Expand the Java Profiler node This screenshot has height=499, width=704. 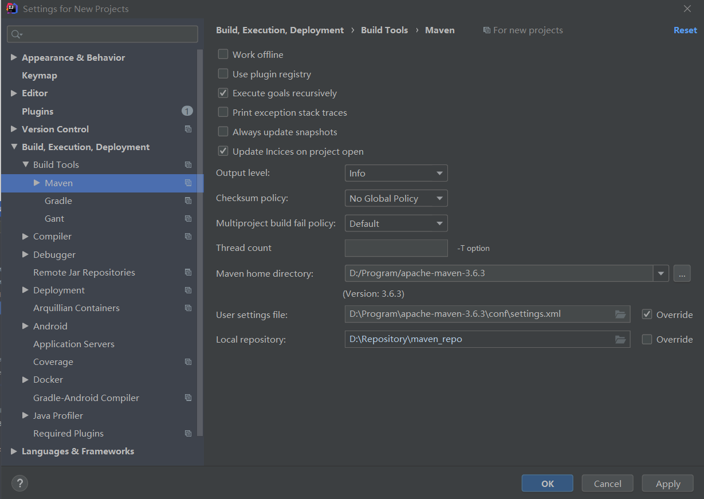click(x=25, y=415)
